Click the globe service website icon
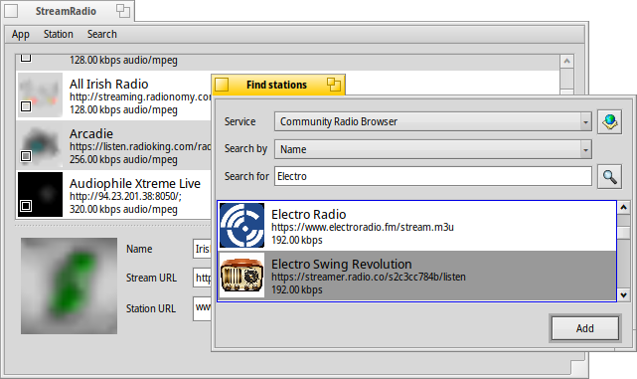The height and width of the screenshot is (379, 637). pos(609,121)
